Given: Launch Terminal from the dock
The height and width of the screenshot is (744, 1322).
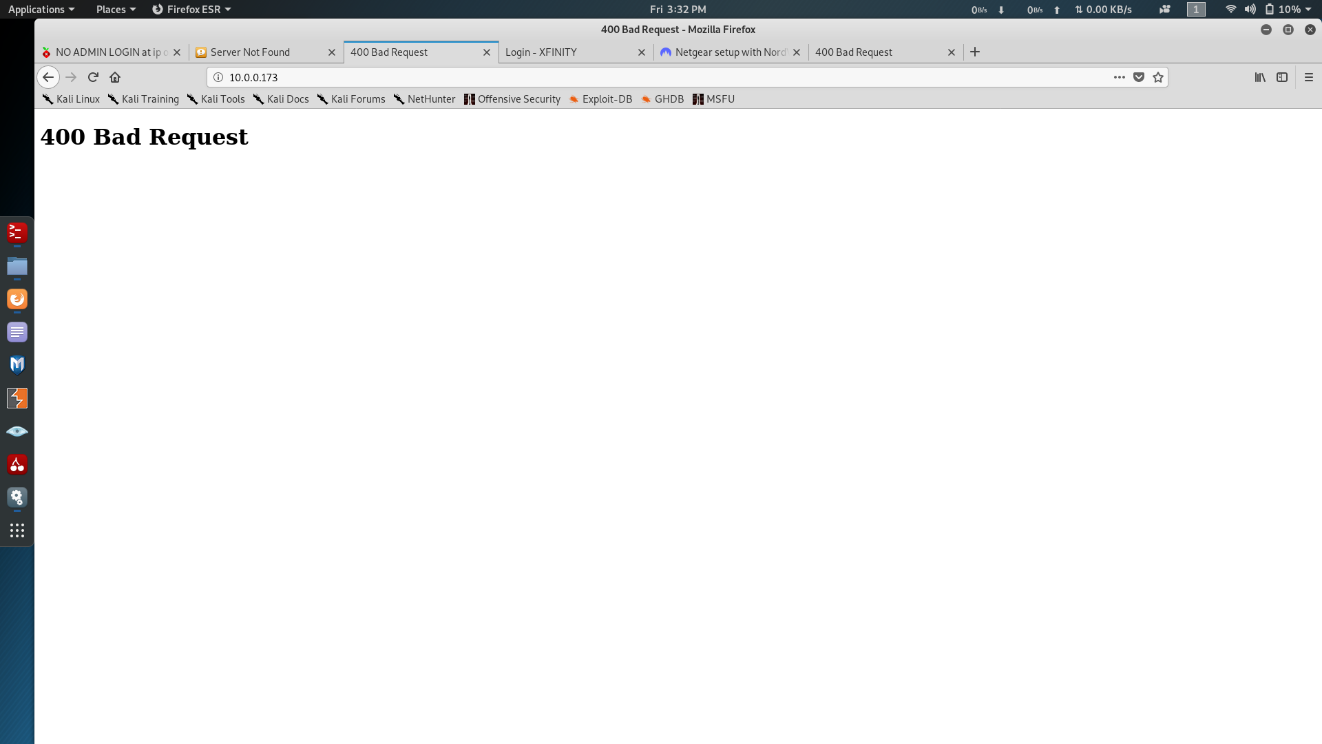Looking at the screenshot, I should pos(17,233).
